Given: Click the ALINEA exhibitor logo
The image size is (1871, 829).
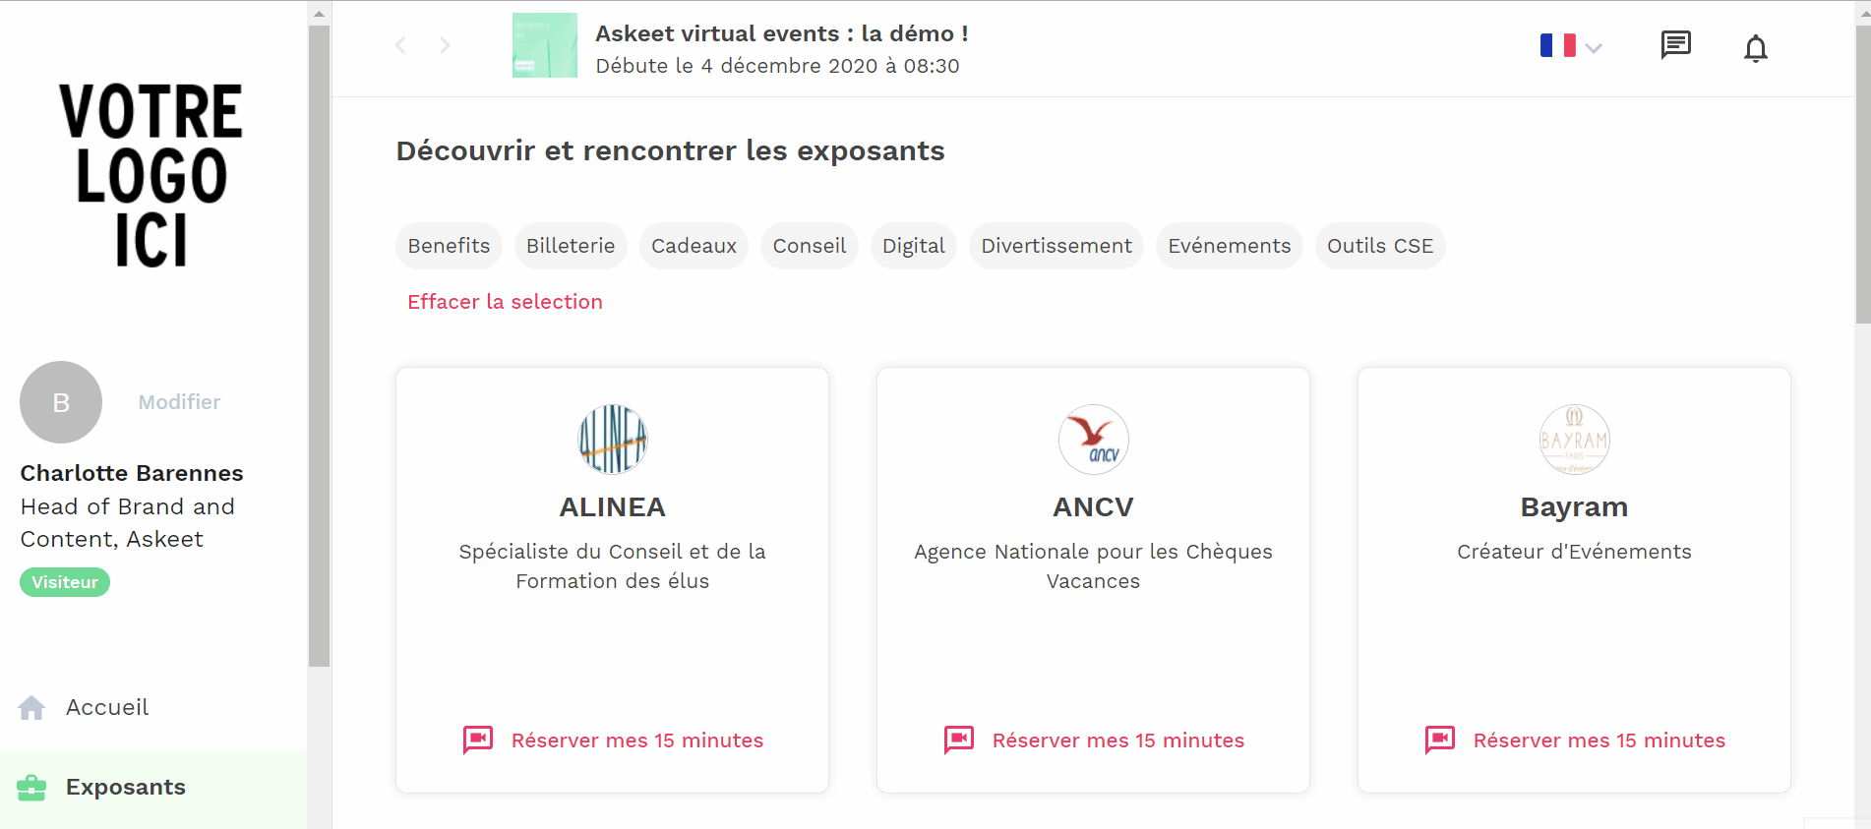Looking at the screenshot, I should coord(613,440).
